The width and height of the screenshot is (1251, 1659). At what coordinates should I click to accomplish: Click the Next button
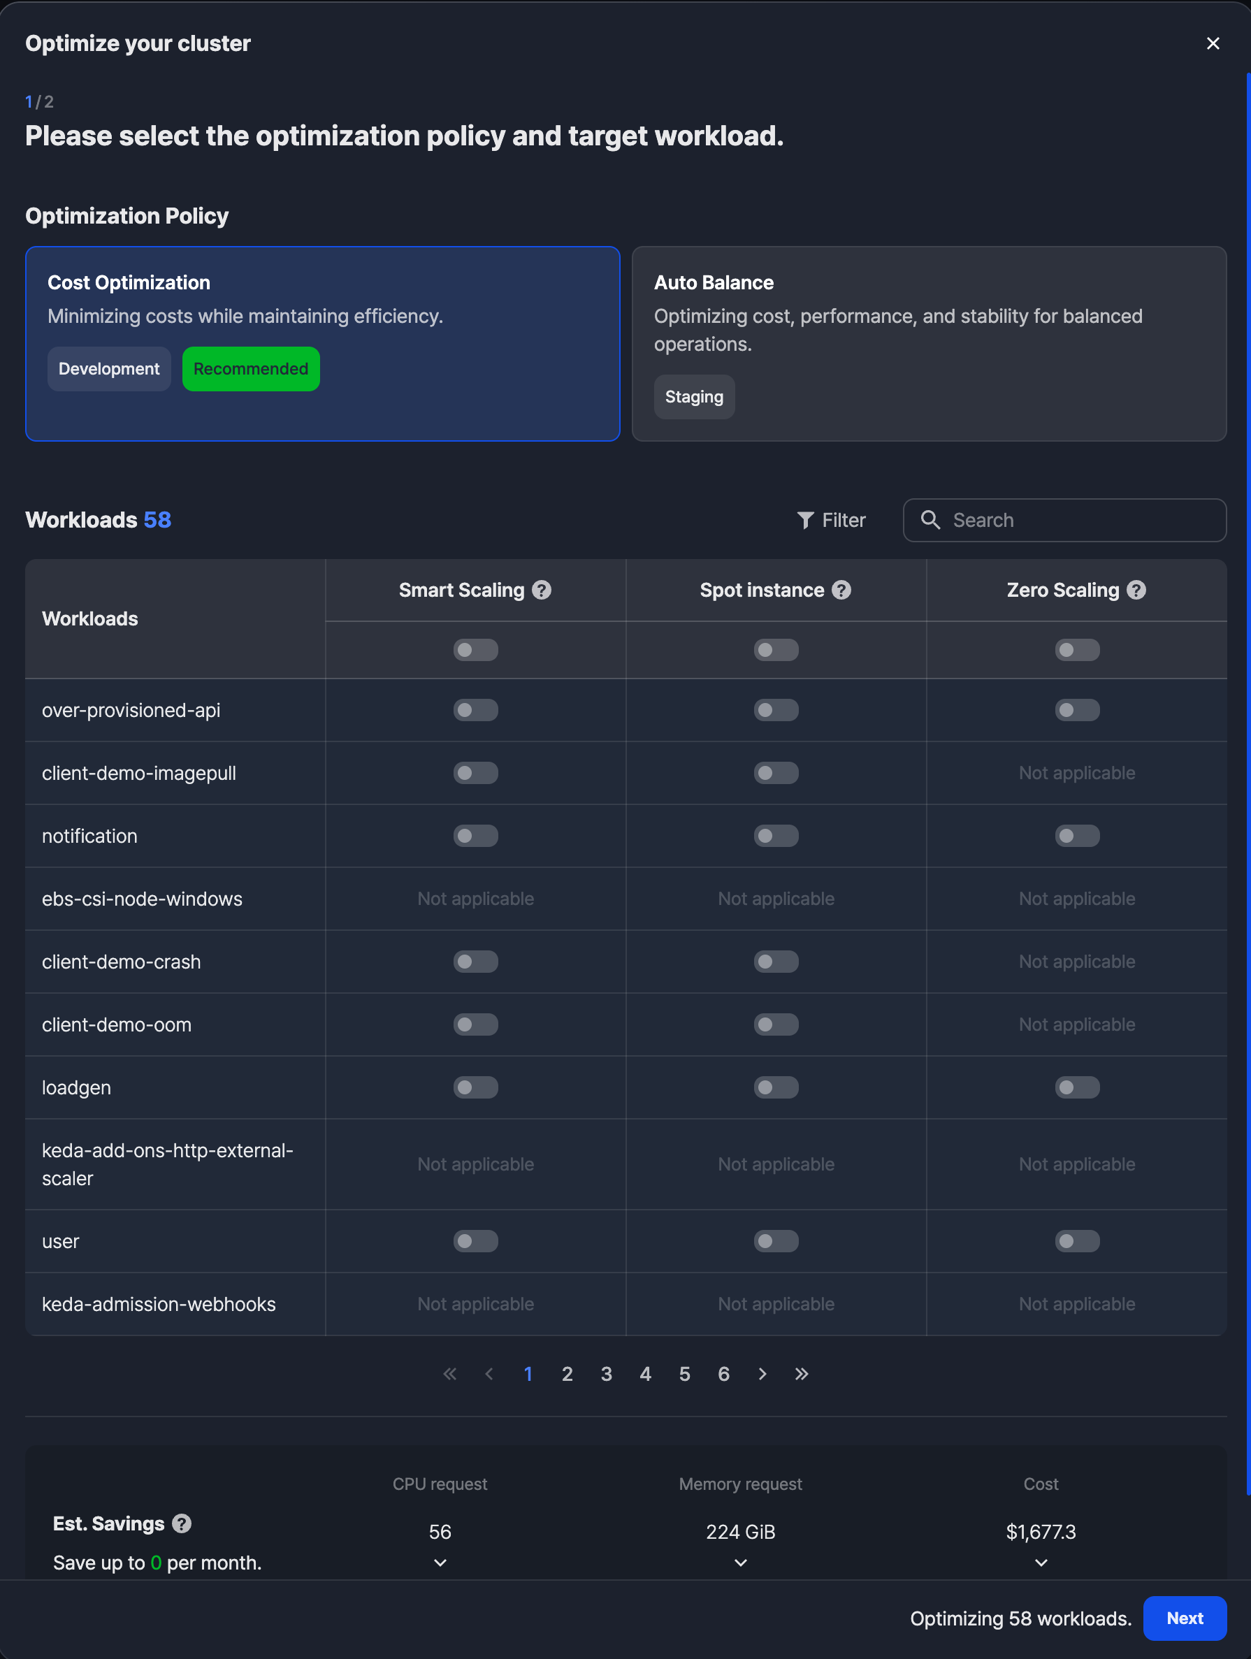(1184, 1618)
